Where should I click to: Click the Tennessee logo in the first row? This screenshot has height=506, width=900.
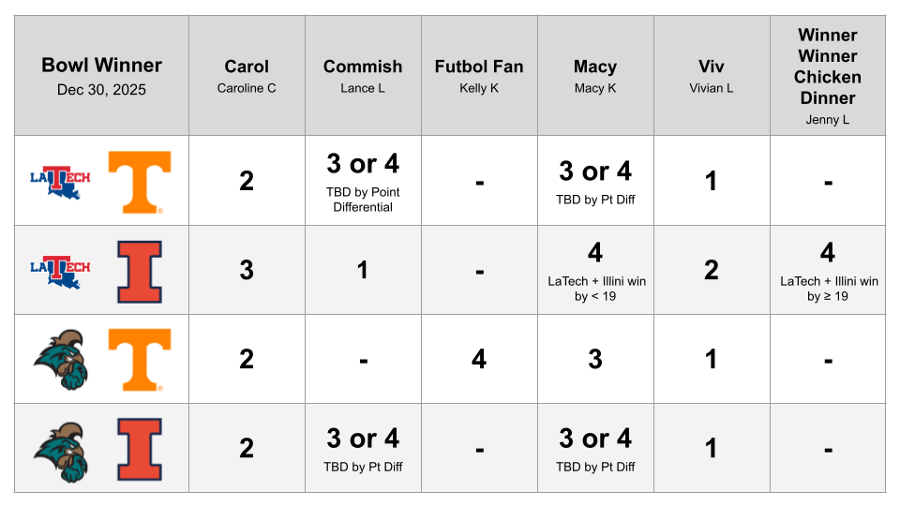click(x=140, y=182)
